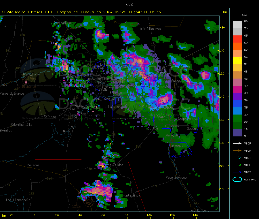Screen dimensions: 259x219
Task: Click the green VBCU arrow in legend
Action: click(x=237, y=165)
